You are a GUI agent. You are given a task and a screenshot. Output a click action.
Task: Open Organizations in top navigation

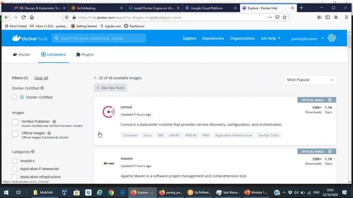tap(242, 38)
